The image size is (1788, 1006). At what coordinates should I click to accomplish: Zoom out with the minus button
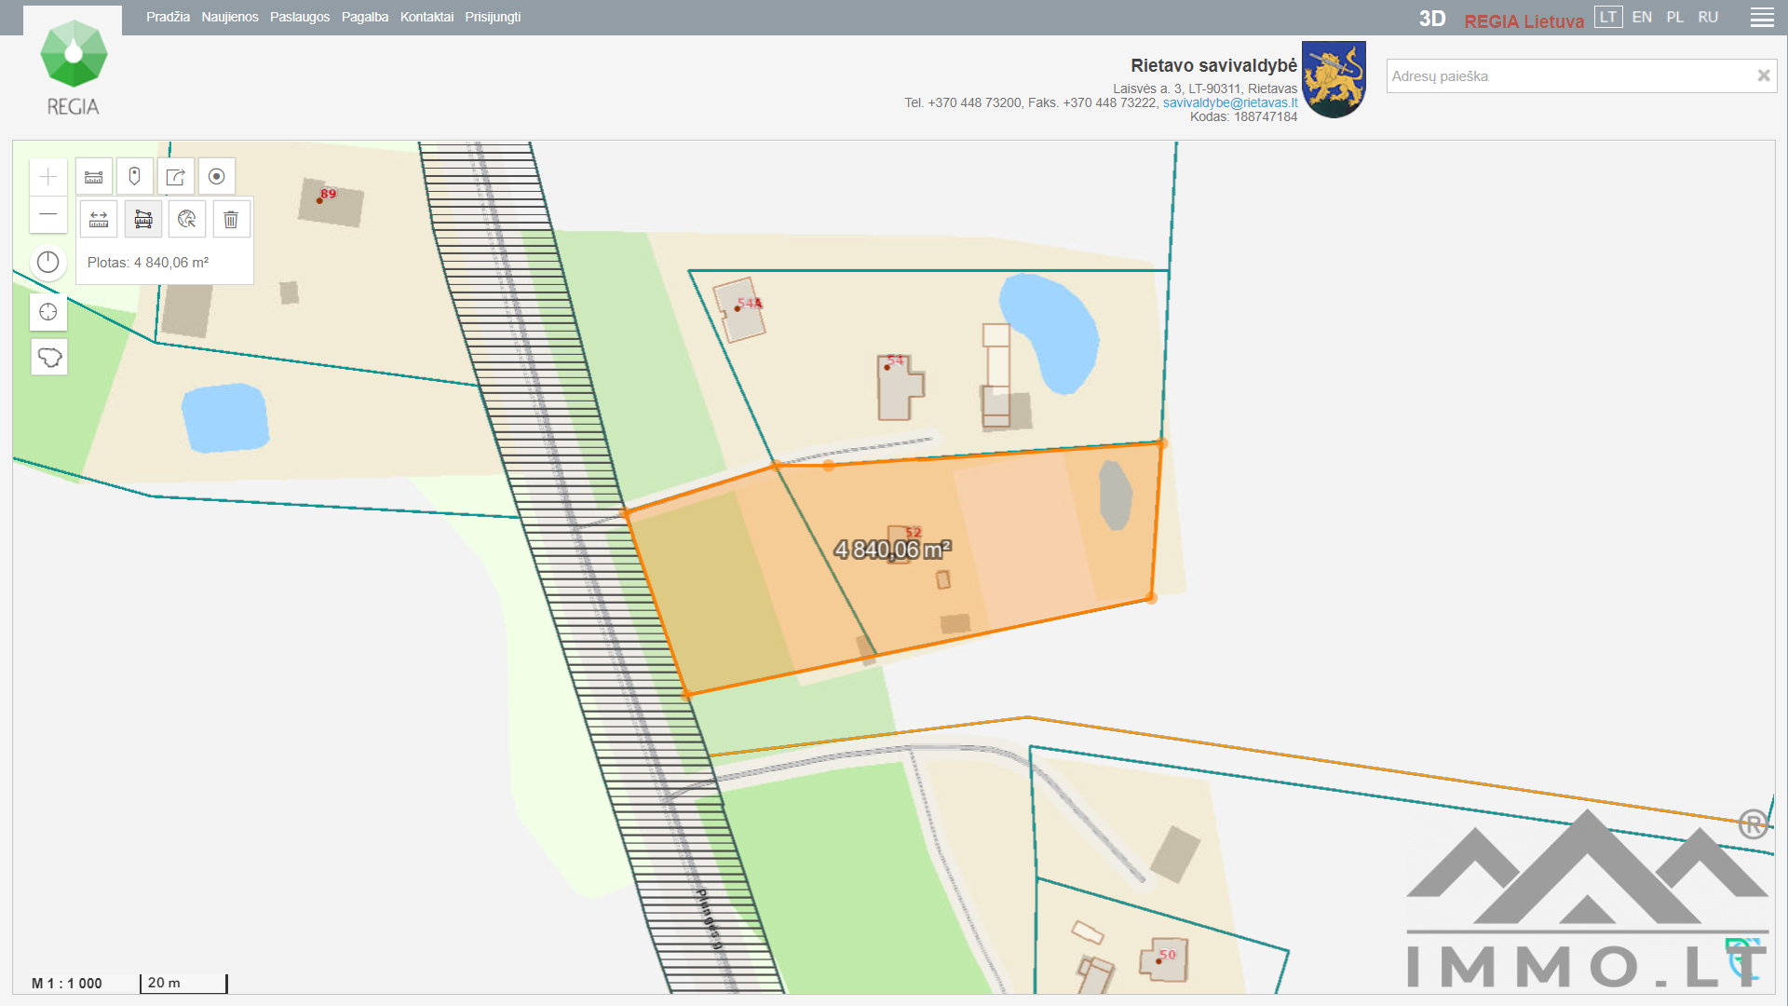pyautogui.click(x=48, y=214)
